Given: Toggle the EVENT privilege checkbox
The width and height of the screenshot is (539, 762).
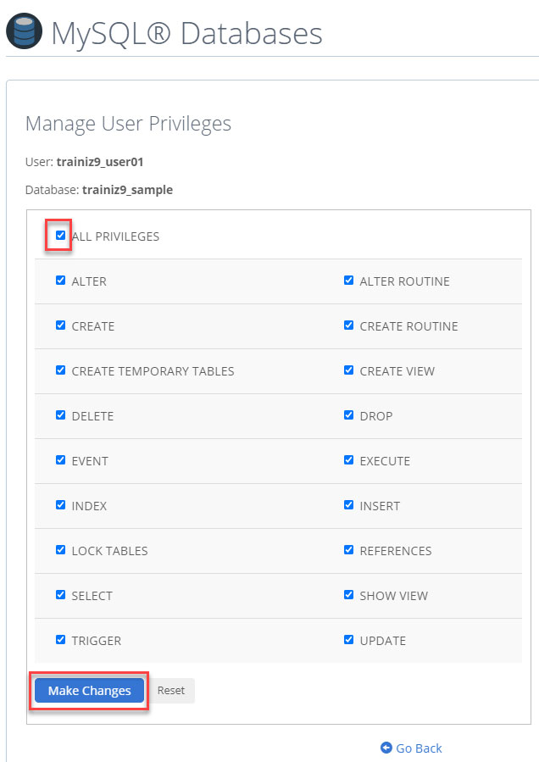Looking at the screenshot, I should [x=60, y=459].
